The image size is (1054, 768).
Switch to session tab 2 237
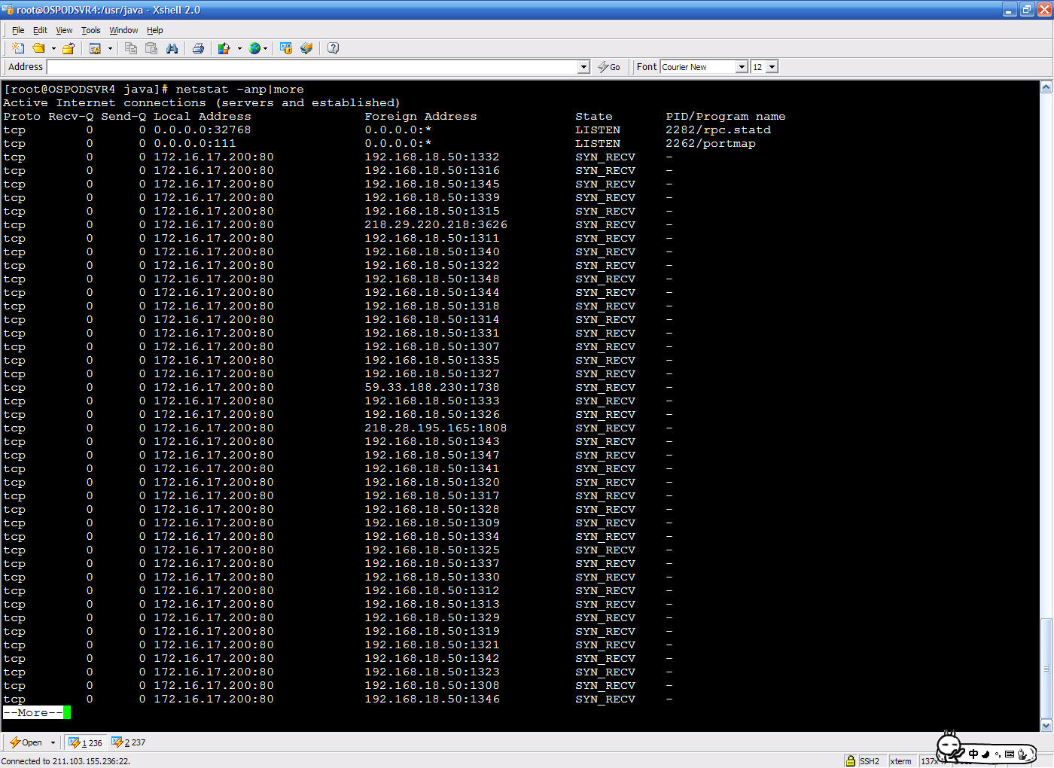[x=128, y=742]
